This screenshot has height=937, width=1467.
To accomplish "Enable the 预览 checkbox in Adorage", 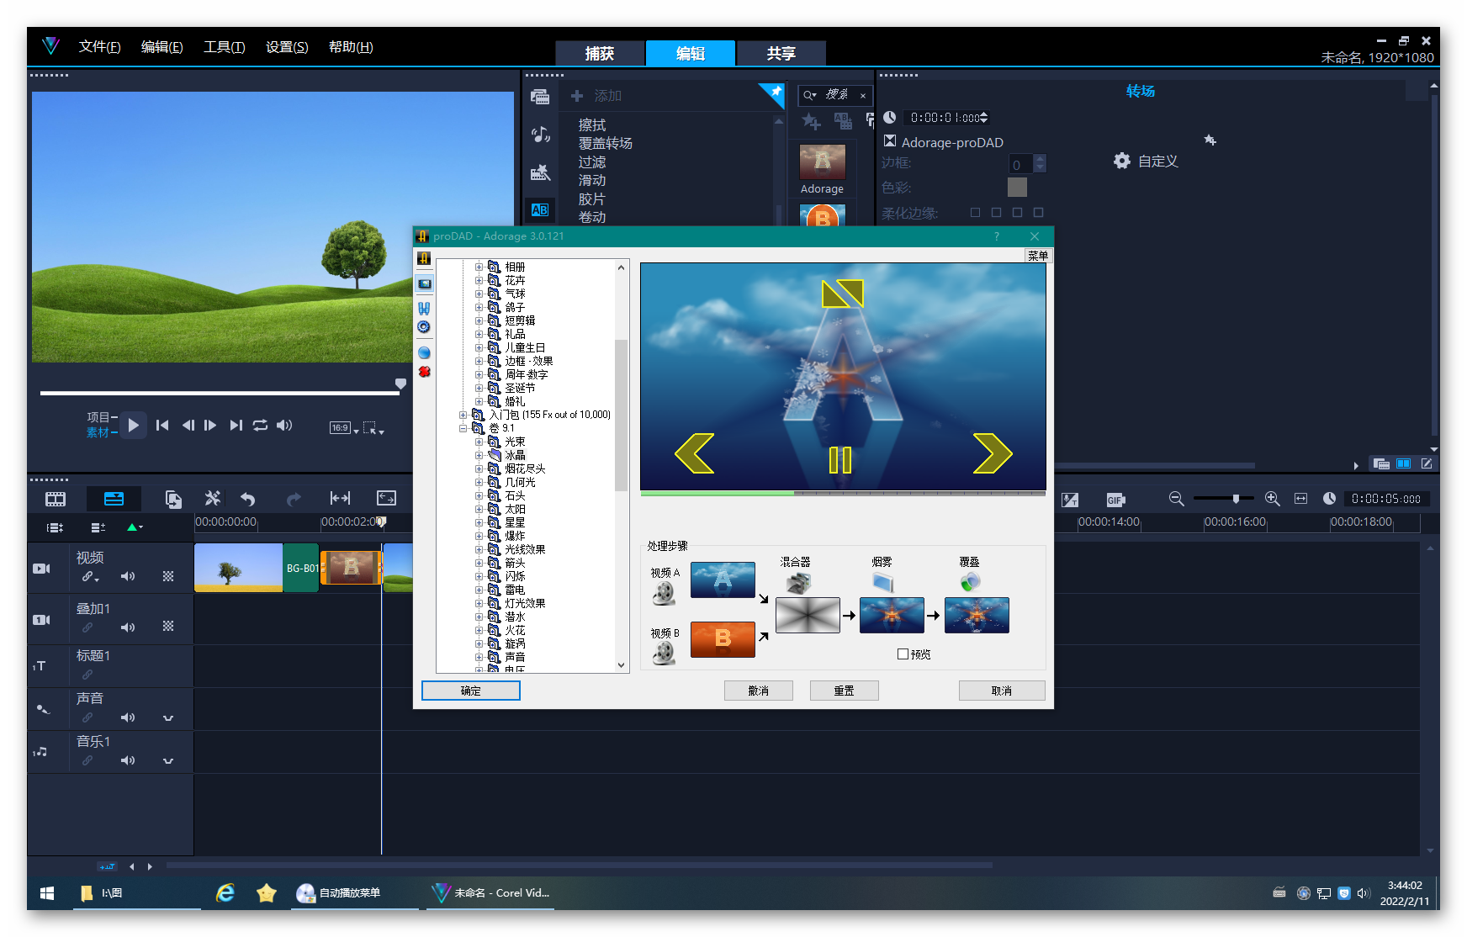I will (x=903, y=654).
